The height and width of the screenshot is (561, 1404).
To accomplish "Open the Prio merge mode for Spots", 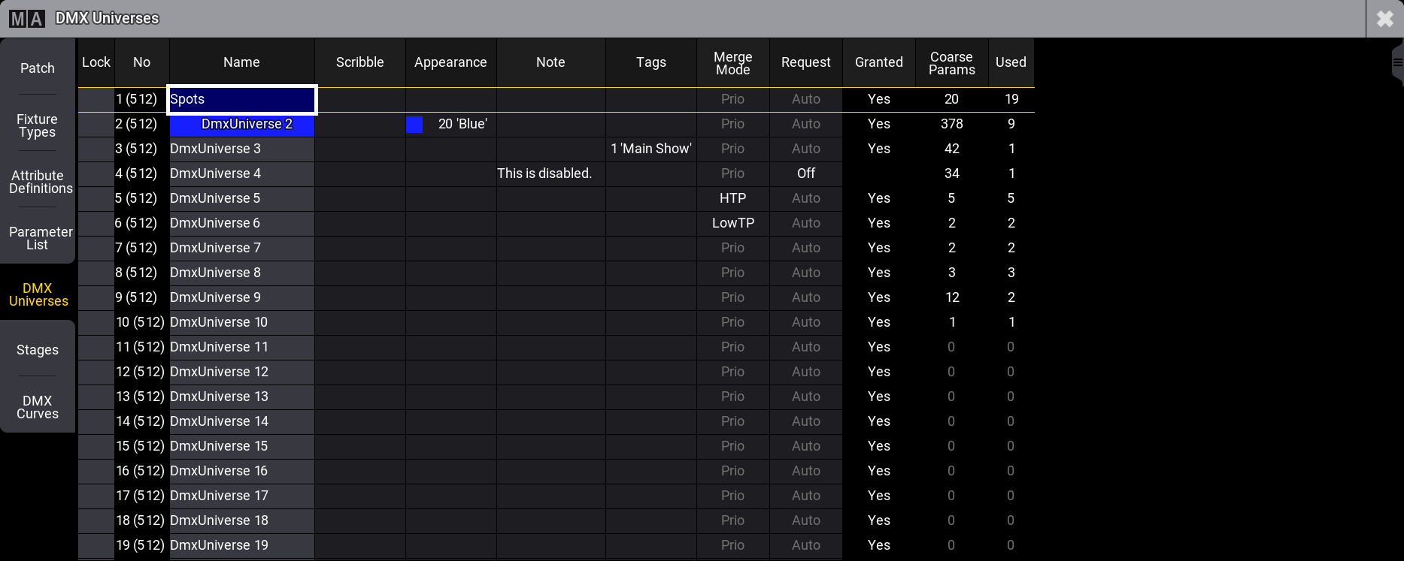I will click(732, 98).
